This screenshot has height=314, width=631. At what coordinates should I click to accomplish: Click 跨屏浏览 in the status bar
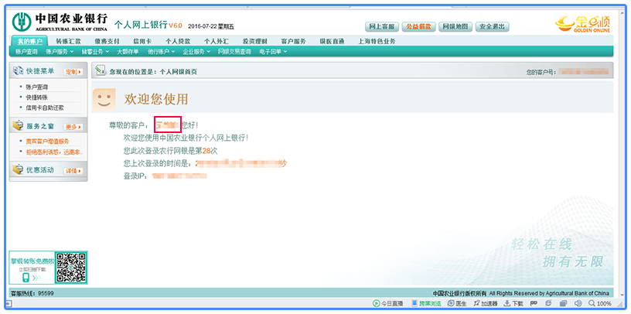pyautogui.click(x=426, y=303)
